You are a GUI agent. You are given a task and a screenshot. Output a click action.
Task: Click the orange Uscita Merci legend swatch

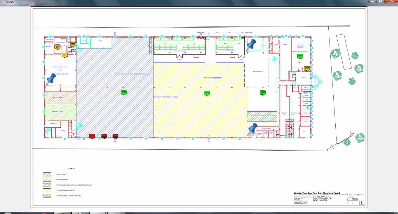point(47,174)
